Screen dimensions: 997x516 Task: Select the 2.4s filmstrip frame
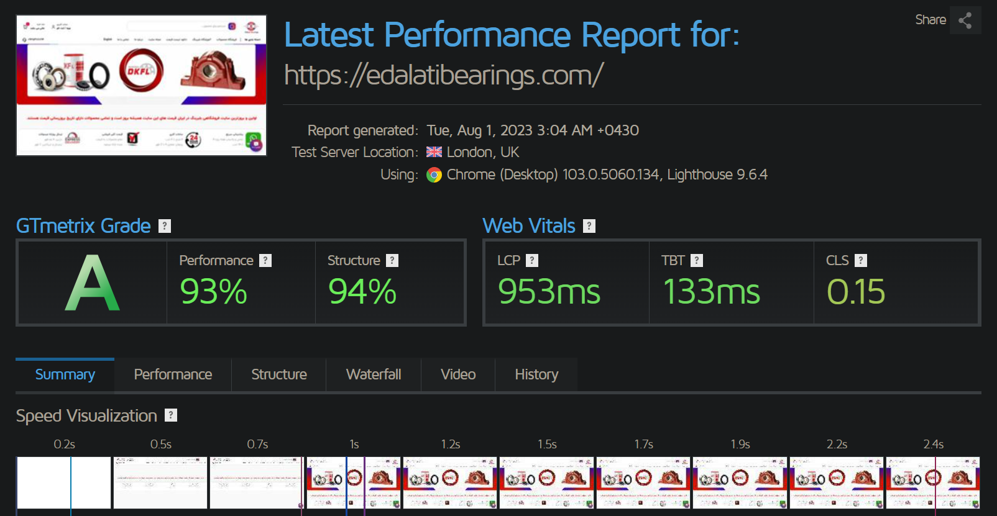[933, 482]
